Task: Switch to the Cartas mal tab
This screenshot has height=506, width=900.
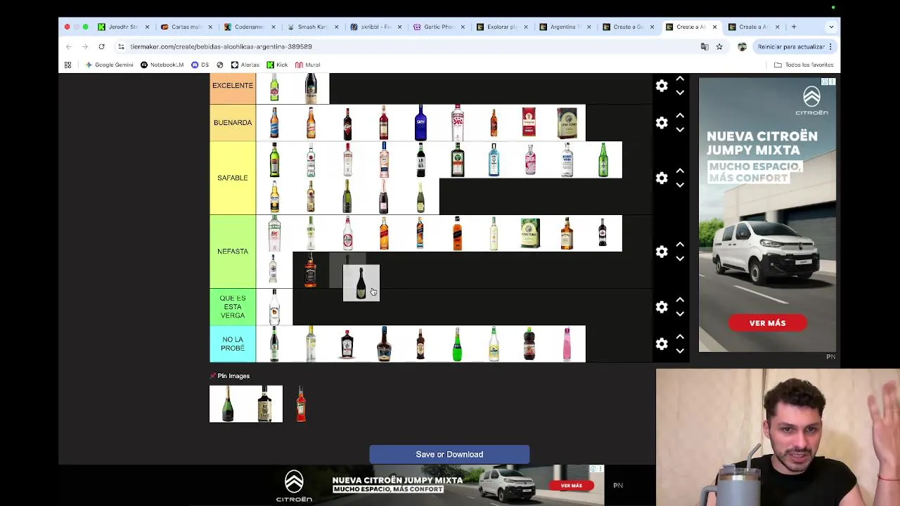Action: click(186, 27)
